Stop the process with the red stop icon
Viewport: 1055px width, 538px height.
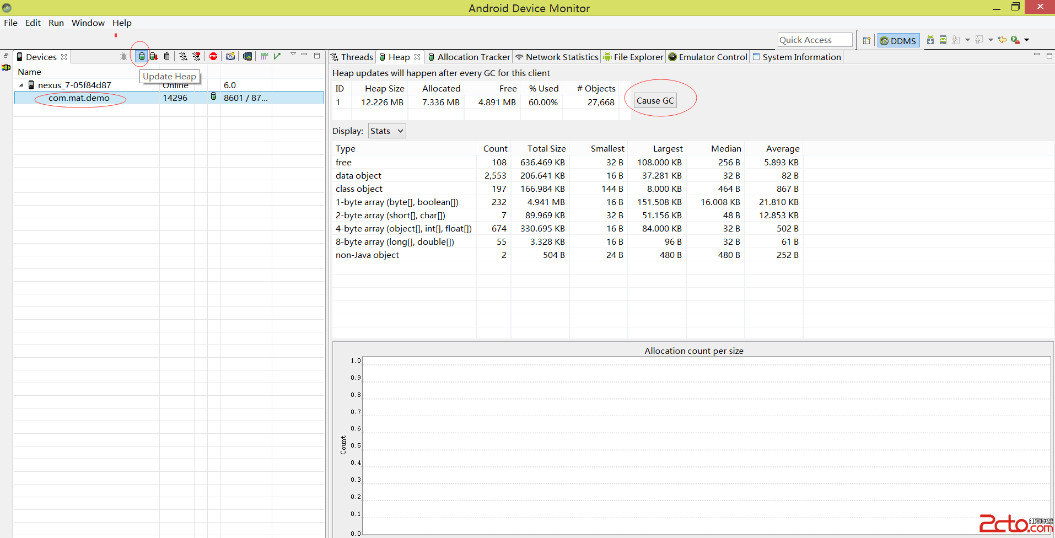[x=213, y=56]
